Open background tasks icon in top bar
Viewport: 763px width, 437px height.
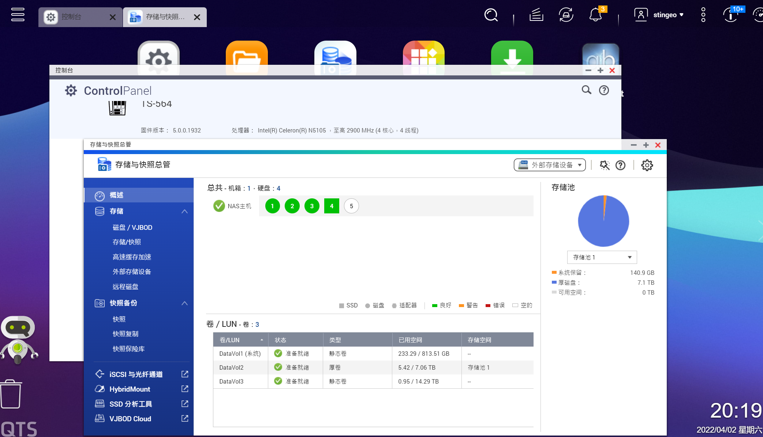[x=536, y=15]
